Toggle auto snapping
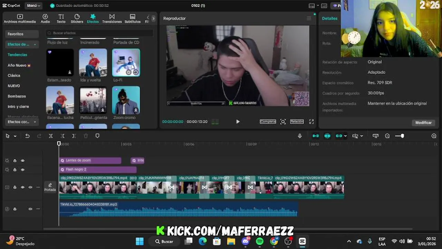The image size is (442, 249). pyautogui.click(x=327, y=136)
